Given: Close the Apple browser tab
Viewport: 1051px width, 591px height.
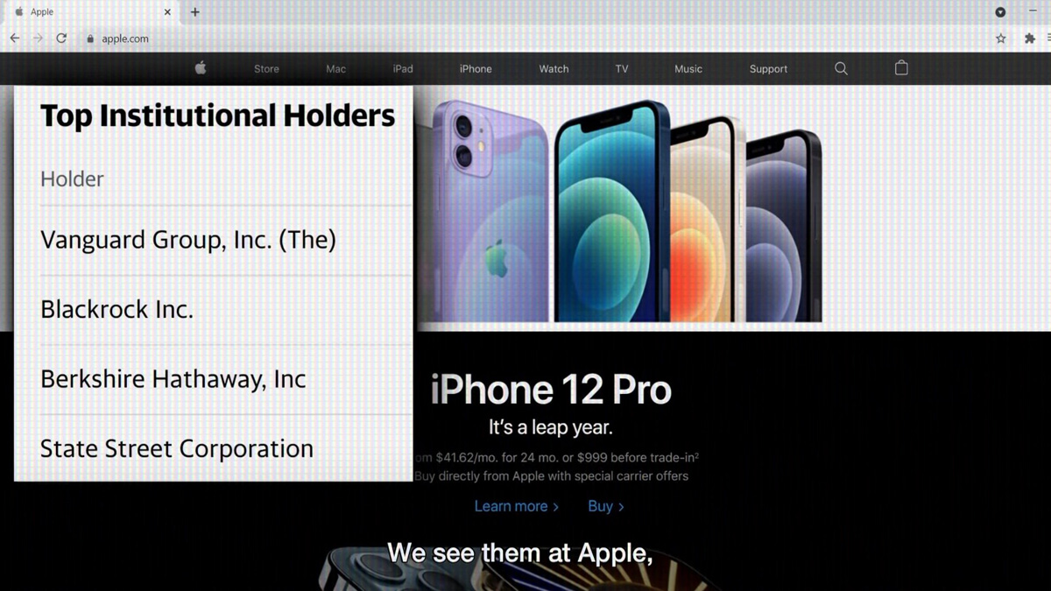Looking at the screenshot, I should pos(167,12).
